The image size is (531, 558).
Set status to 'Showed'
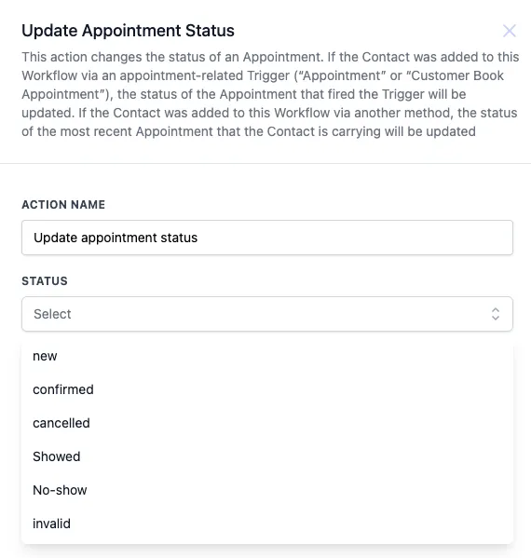267,456
